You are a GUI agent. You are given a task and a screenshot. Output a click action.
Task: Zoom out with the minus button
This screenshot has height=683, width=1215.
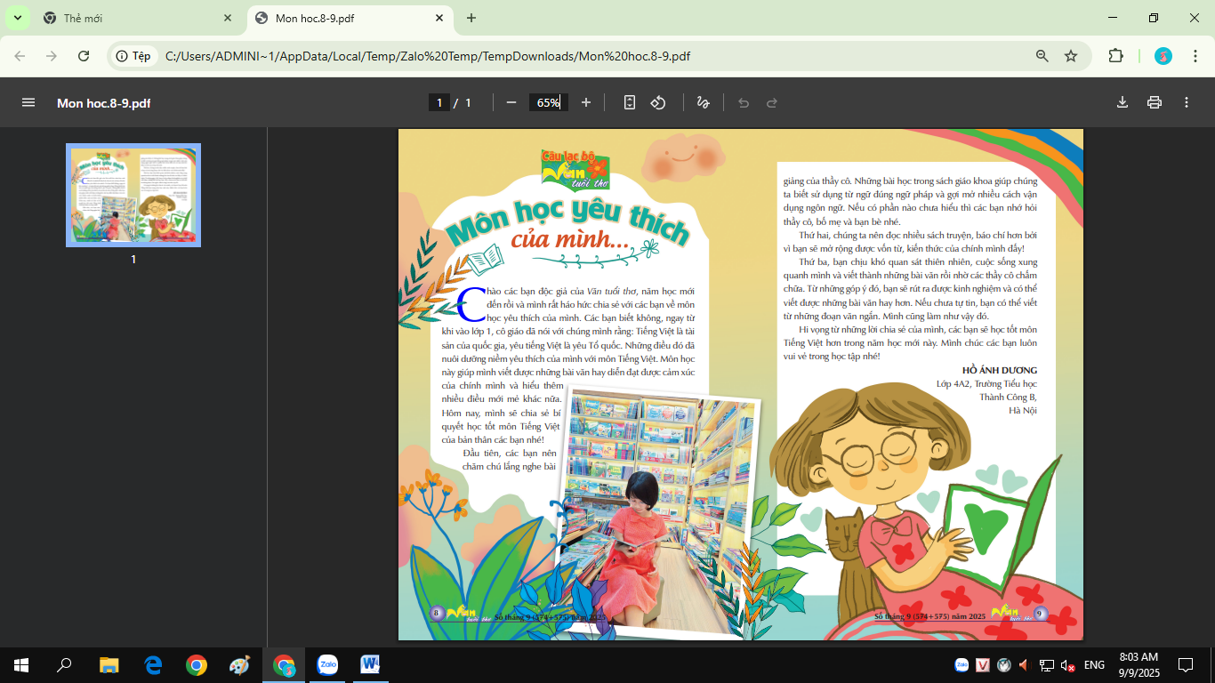click(x=511, y=102)
